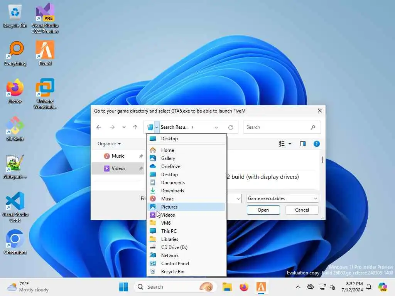Screen dimensions: 395x296
Task: Select Videos in the navigation pane
Action: point(118,168)
